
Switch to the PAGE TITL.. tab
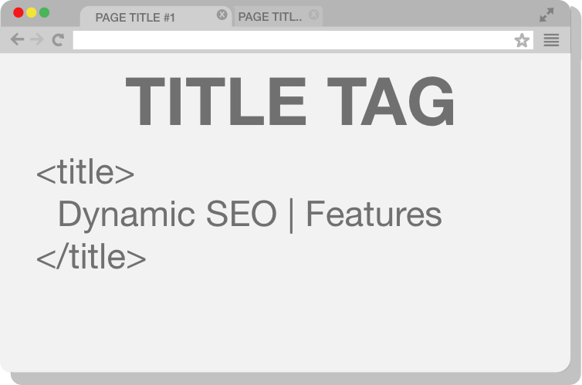pos(270,17)
